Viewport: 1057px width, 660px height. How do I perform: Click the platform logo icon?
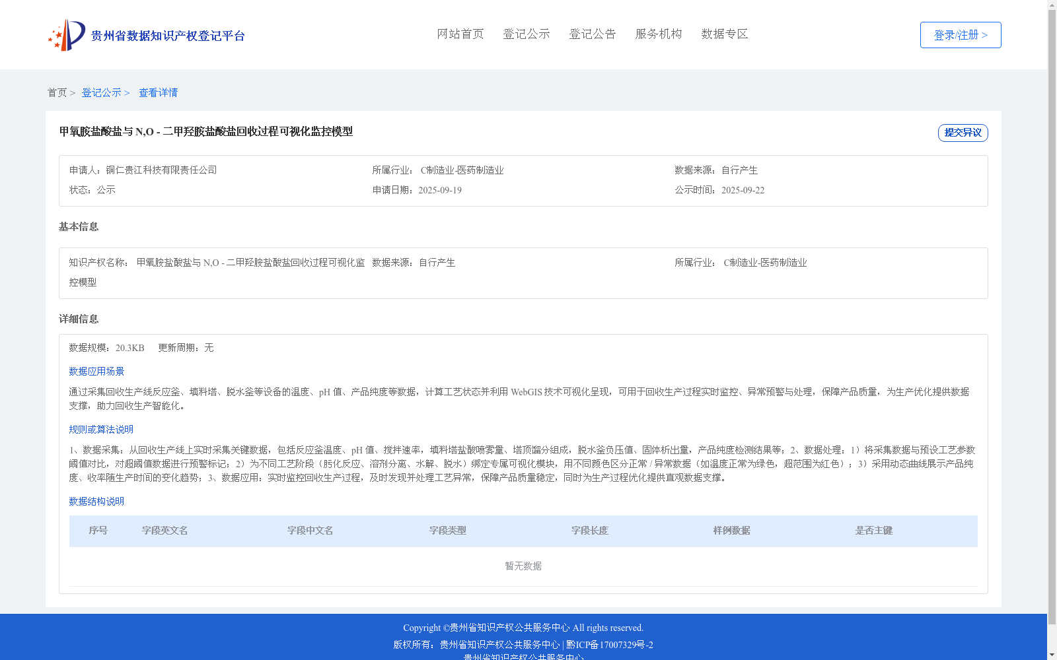pos(67,35)
